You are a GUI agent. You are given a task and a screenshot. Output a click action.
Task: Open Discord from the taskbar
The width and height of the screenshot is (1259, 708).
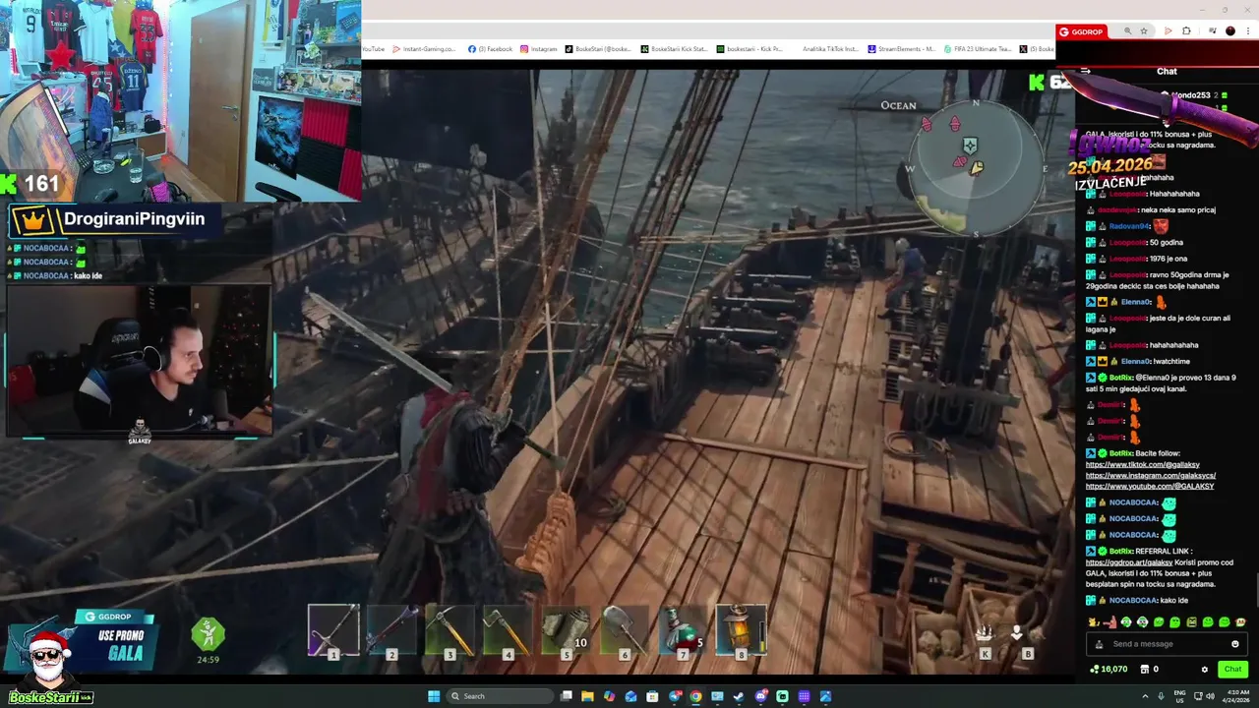click(x=760, y=696)
